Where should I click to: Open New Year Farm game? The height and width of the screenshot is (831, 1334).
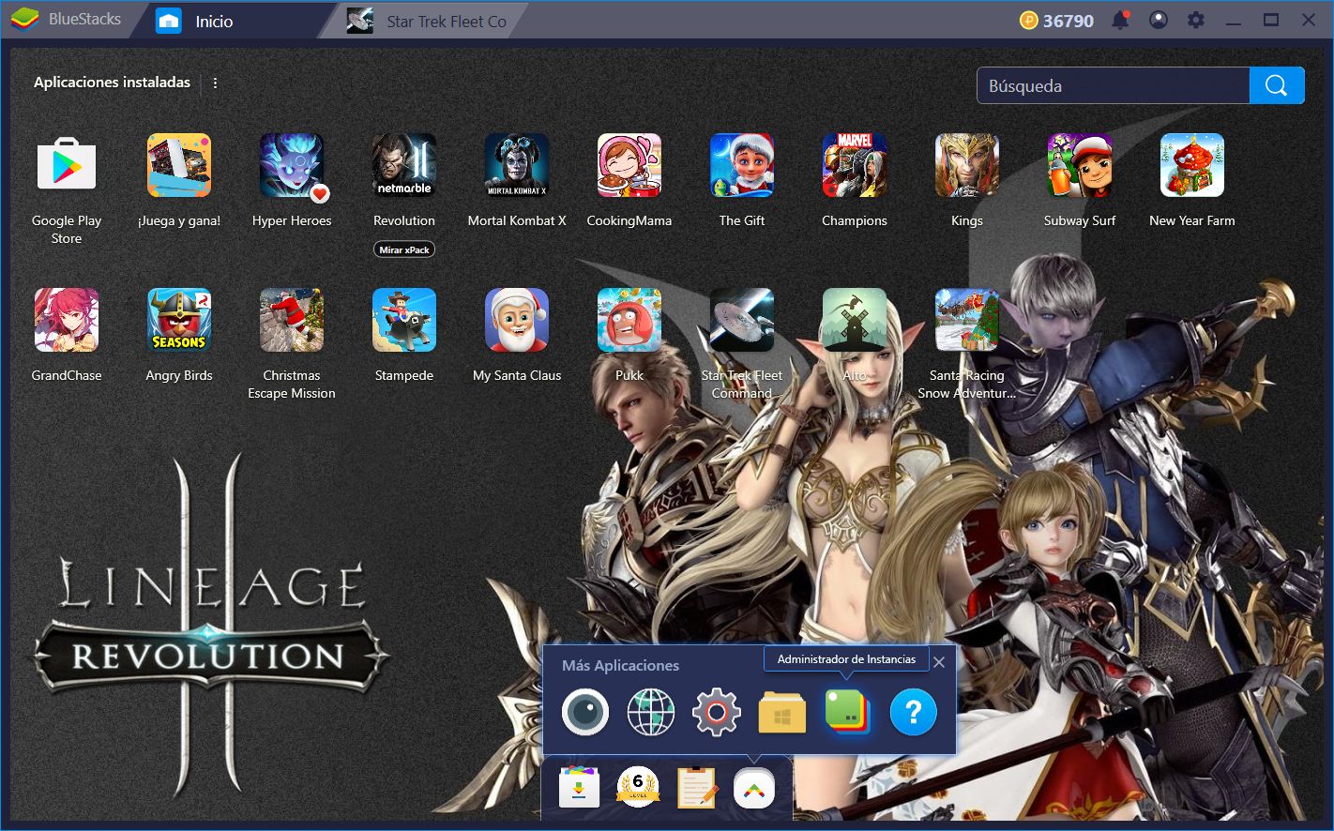coord(1192,165)
